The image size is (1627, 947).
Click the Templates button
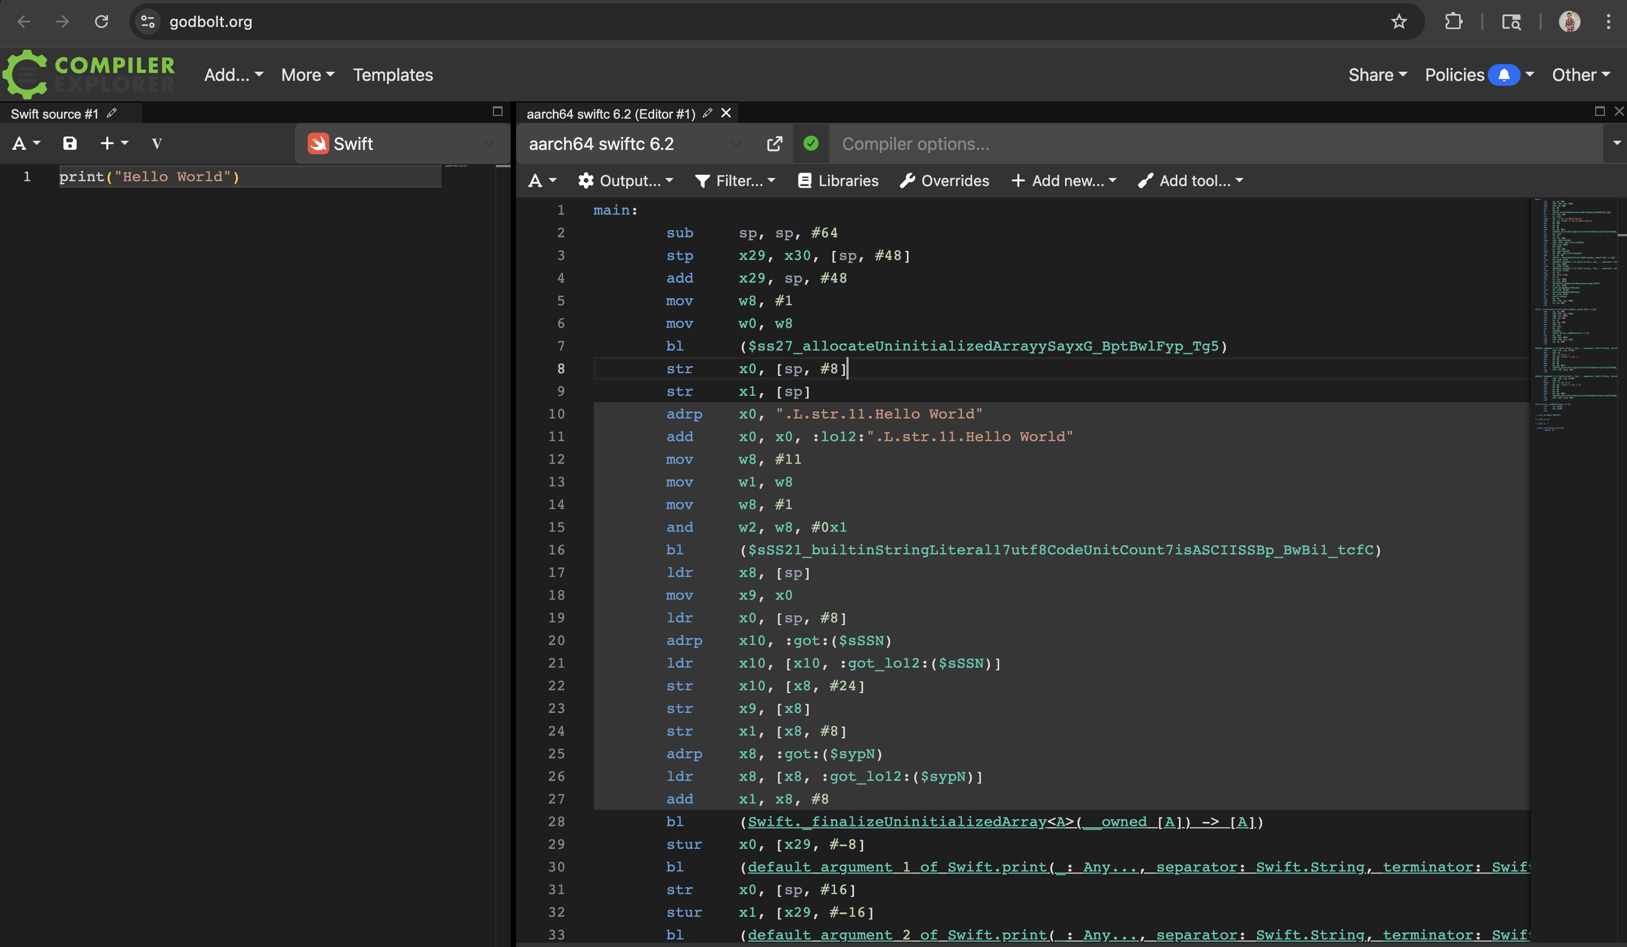point(392,75)
